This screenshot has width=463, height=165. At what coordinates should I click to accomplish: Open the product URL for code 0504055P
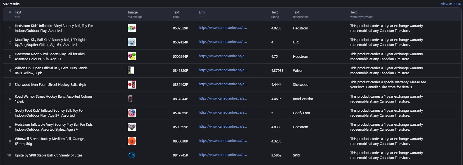[x=223, y=112]
